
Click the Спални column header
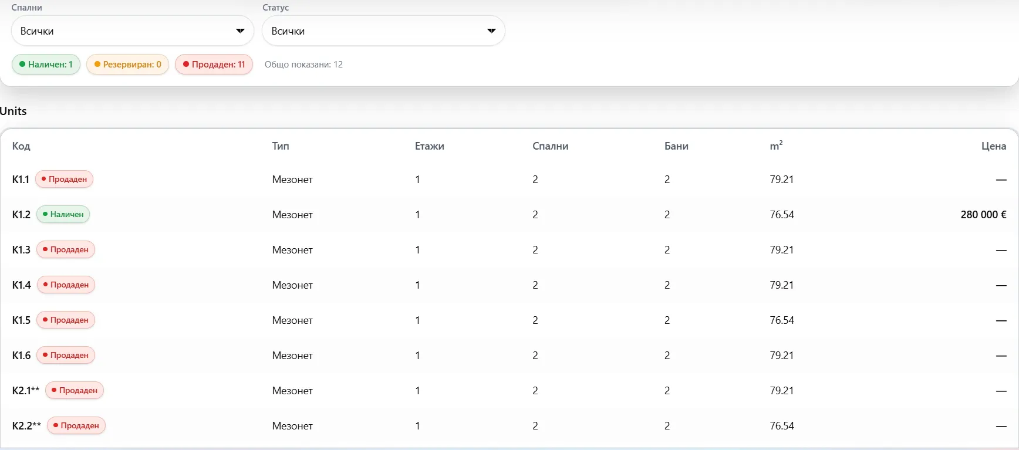551,146
